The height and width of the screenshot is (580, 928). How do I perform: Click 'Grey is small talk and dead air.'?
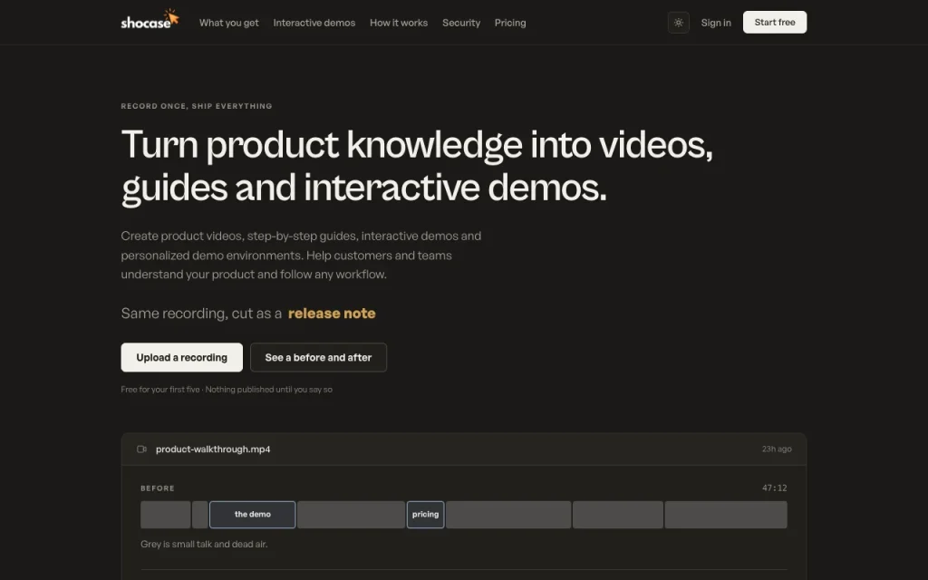[x=204, y=544]
